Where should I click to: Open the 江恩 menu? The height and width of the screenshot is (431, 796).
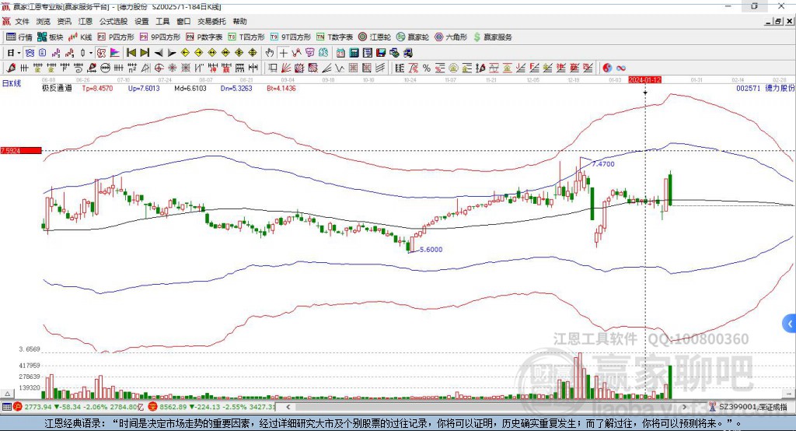(x=86, y=21)
